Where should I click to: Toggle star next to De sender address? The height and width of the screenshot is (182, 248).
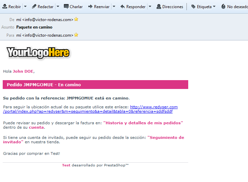pyautogui.click(x=76, y=19)
